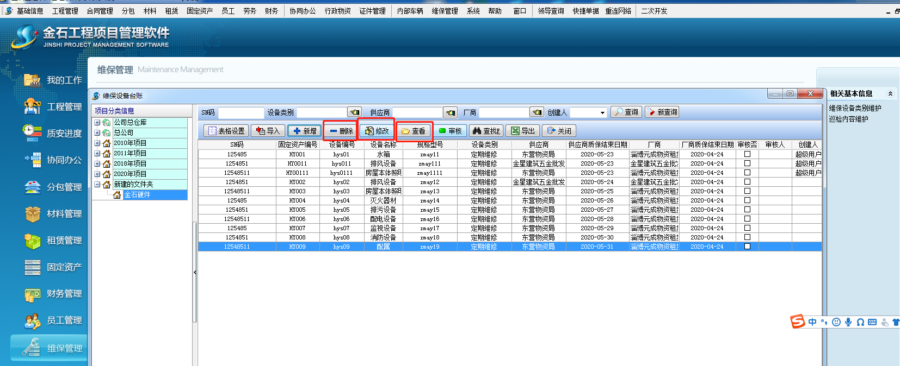Screen dimensions: 900x366
Task: Collapse the 新建的文件夹 tree node
Action: (97, 184)
